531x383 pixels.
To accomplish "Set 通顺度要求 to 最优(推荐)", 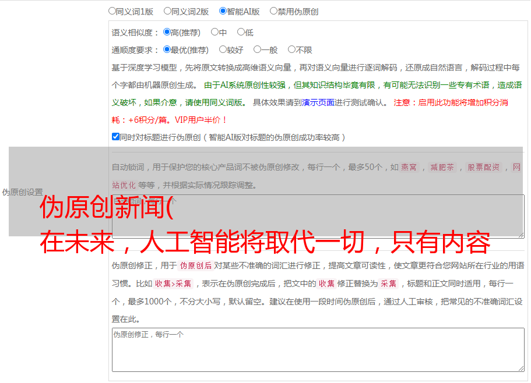I will tap(167, 49).
